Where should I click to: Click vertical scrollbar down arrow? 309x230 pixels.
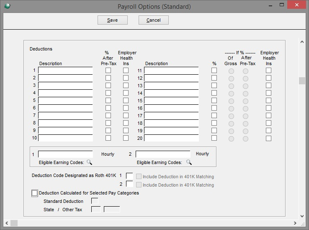[x=302, y=216]
